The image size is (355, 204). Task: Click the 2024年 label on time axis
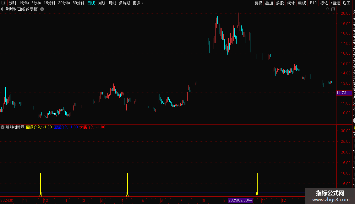click(x=7, y=200)
